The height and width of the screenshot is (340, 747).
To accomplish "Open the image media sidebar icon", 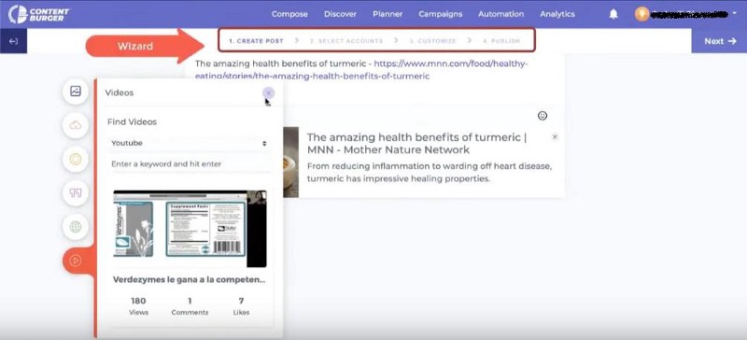I will pyautogui.click(x=76, y=92).
